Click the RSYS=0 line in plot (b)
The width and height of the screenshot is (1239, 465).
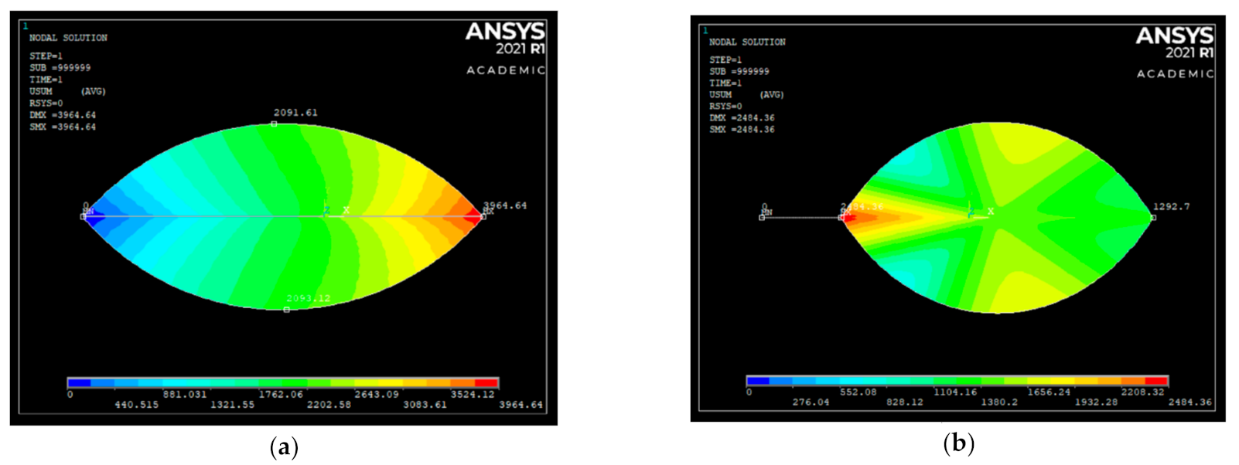[725, 106]
